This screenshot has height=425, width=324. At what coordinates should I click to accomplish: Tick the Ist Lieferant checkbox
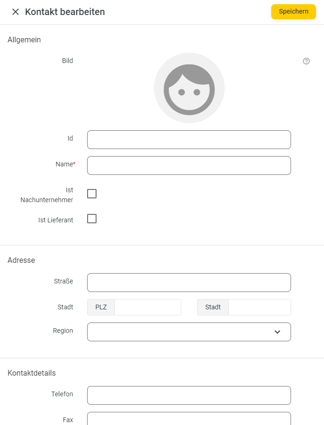pos(92,219)
